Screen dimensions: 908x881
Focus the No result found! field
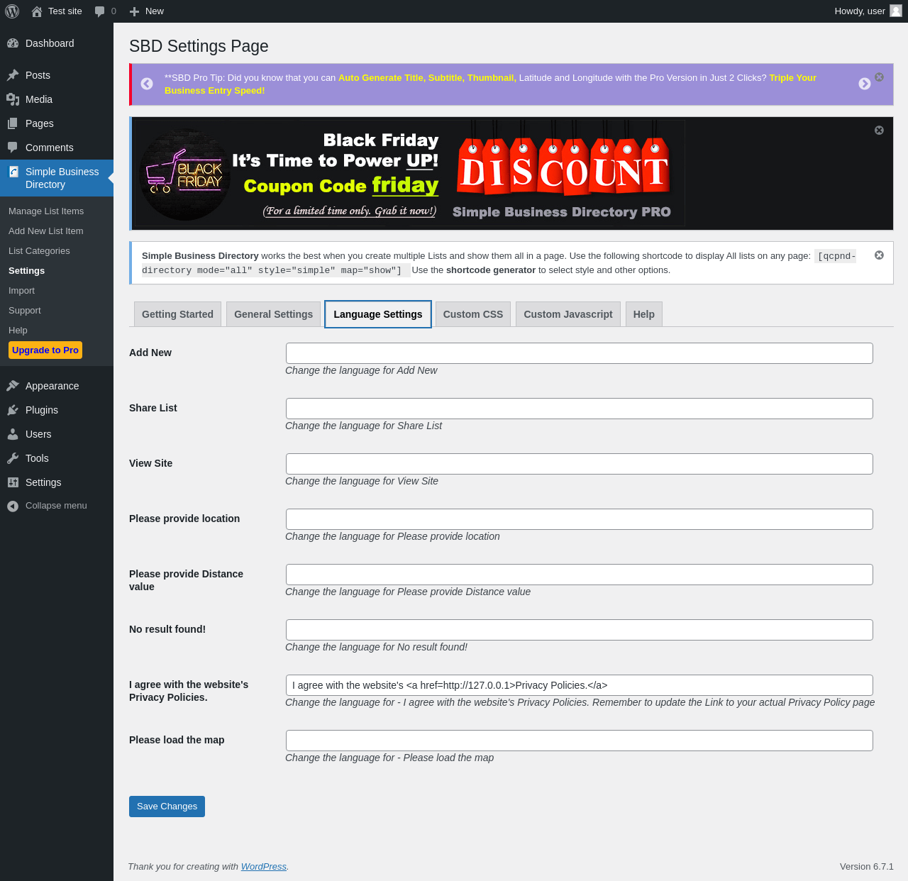[x=580, y=630]
